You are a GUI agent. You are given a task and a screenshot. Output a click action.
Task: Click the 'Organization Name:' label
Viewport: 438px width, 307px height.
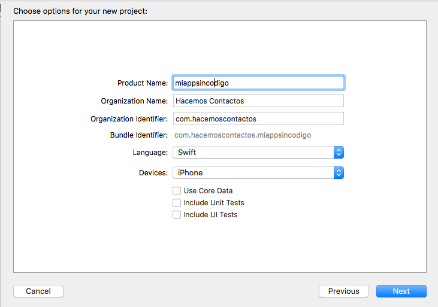pos(134,101)
